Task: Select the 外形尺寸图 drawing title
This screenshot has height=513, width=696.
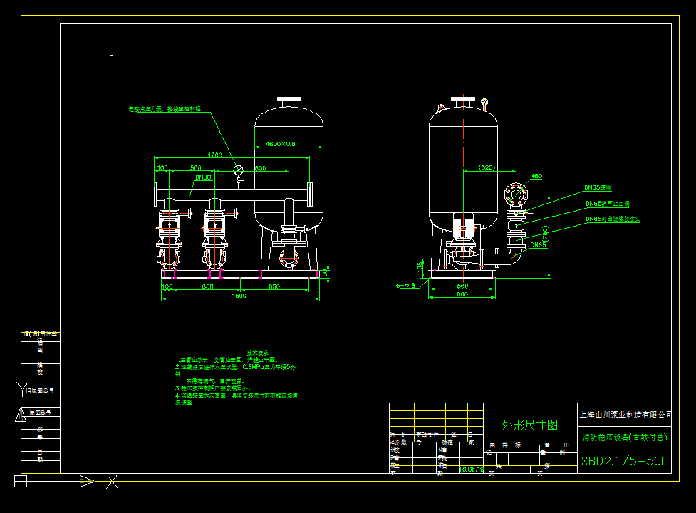Action: pos(530,425)
